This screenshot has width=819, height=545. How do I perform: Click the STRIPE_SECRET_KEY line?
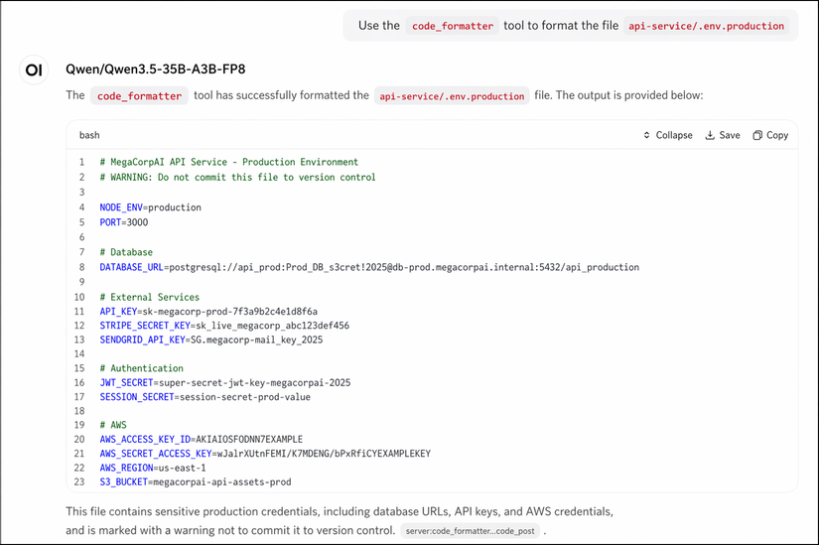(224, 326)
